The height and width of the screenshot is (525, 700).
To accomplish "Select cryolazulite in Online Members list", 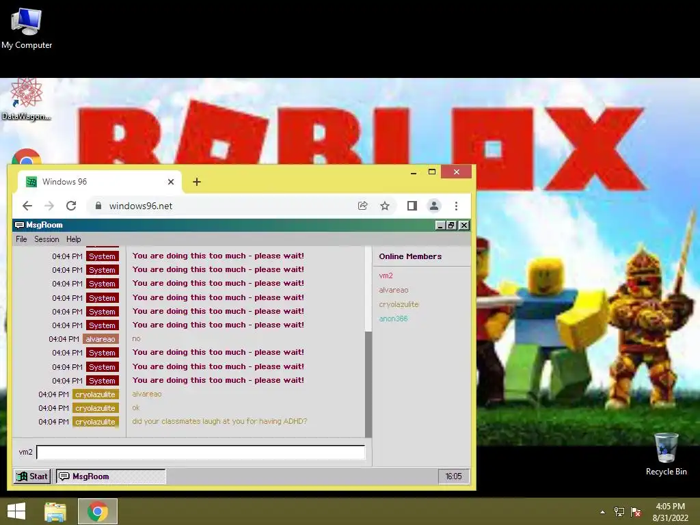I will click(399, 304).
